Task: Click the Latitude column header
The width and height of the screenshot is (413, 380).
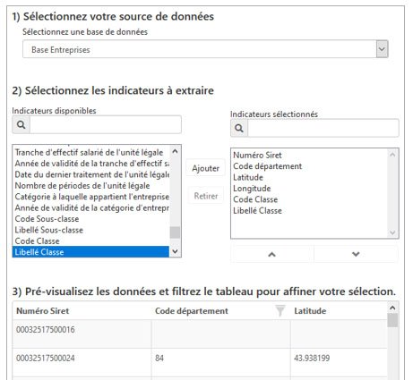Action: tap(310, 311)
